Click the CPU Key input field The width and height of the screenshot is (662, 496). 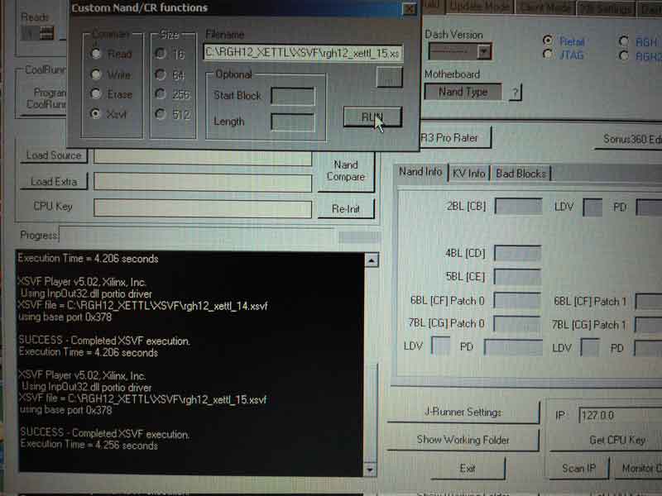[203, 208]
